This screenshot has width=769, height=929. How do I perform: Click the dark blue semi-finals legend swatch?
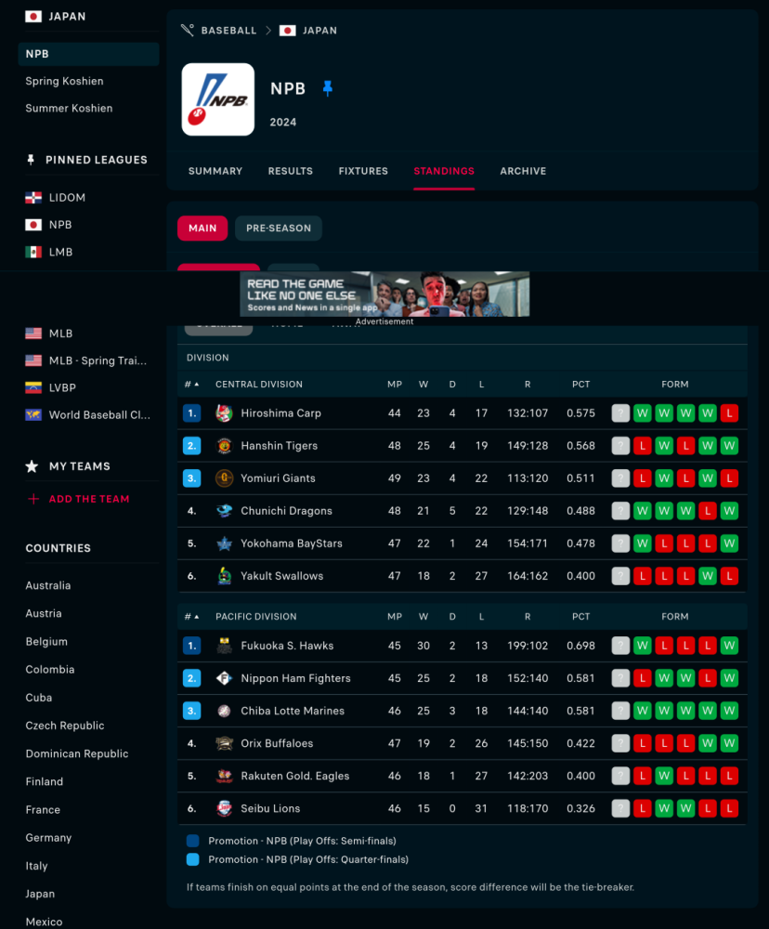192,841
